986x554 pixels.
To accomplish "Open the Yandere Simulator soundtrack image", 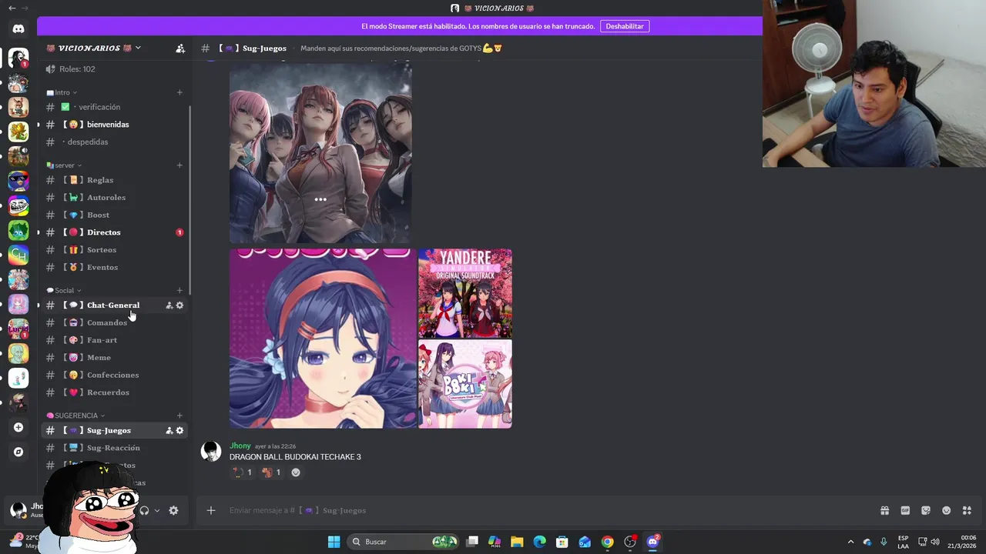I will 465,293.
